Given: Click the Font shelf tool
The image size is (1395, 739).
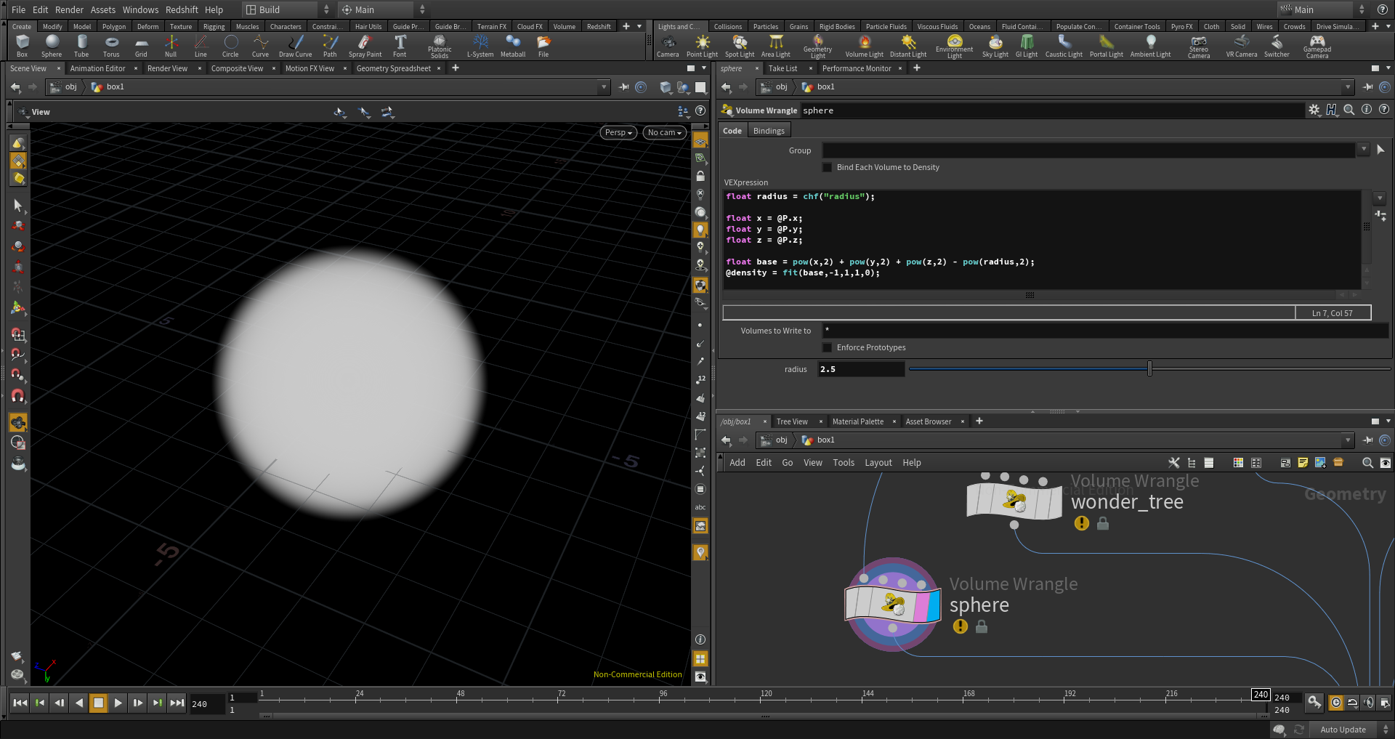Looking at the screenshot, I should [400, 46].
